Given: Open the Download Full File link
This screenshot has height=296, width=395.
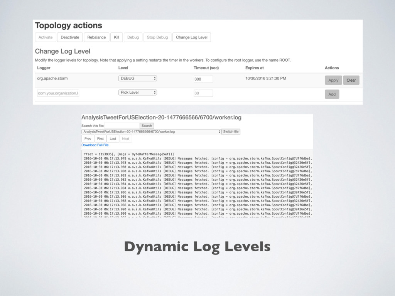Looking at the screenshot, I should (95, 145).
